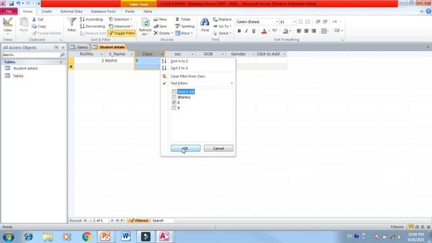Pick the background fill color button

286,31
